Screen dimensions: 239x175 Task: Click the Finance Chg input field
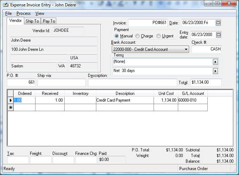86,160
